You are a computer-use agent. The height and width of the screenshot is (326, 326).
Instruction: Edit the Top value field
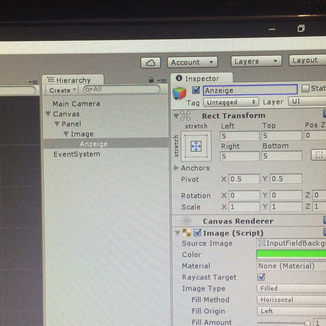click(x=281, y=135)
